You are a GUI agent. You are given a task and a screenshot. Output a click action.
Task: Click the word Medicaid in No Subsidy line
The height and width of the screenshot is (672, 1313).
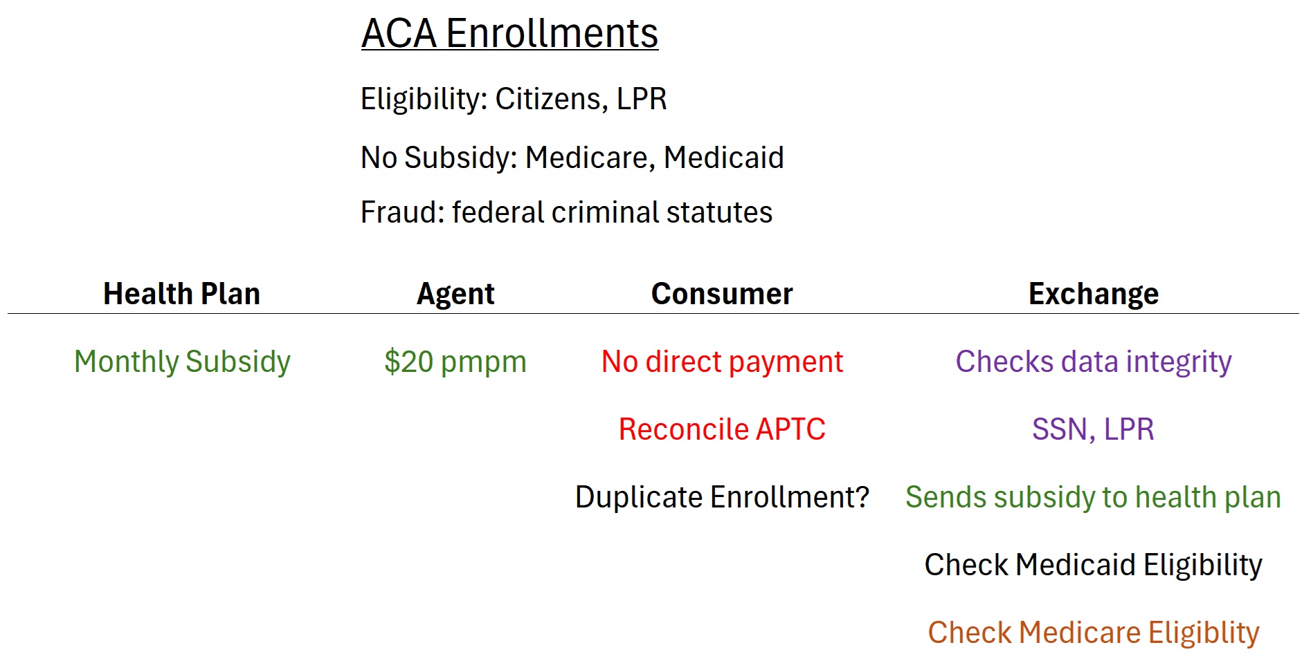tap(724, 158)
